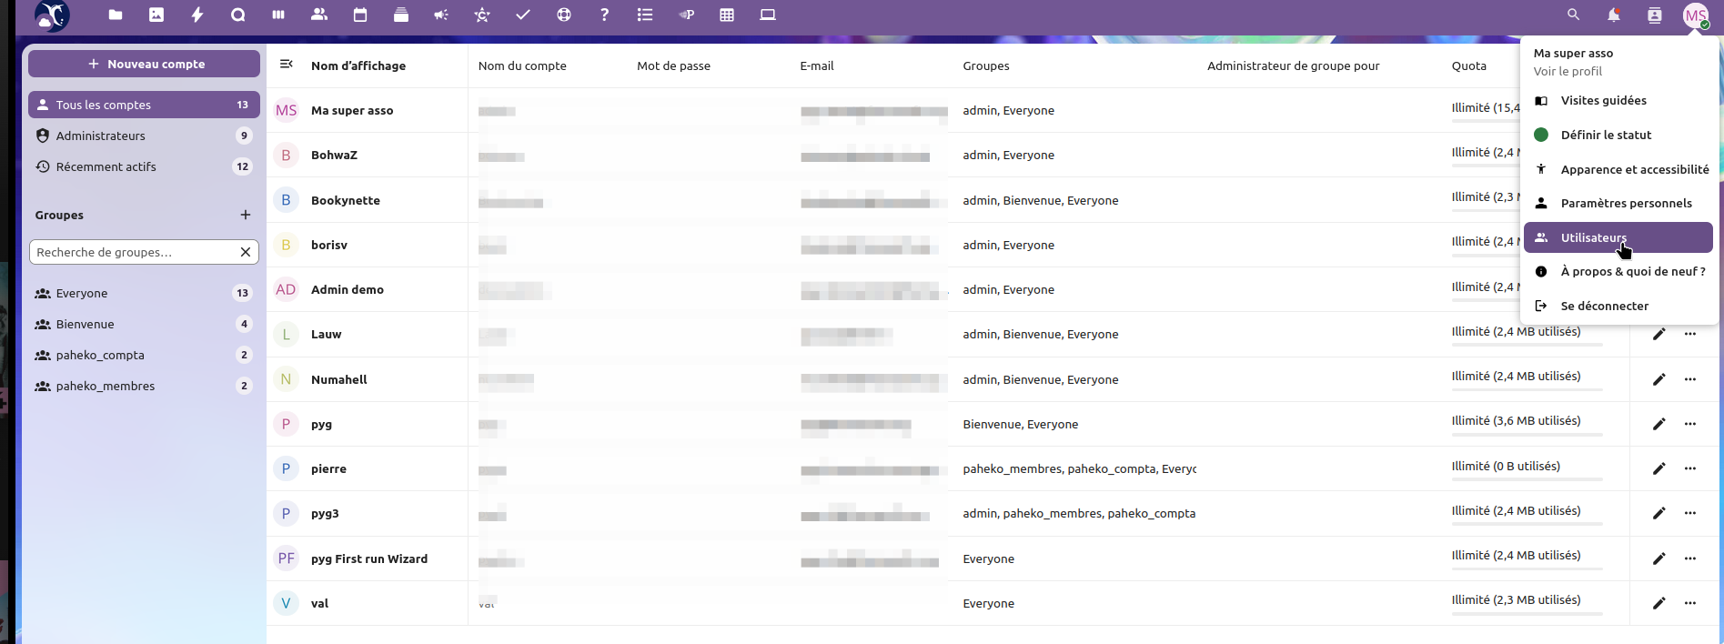Click the quota bar for pyg3
The image size is (1724, 644).
(x=1526, y=525)
